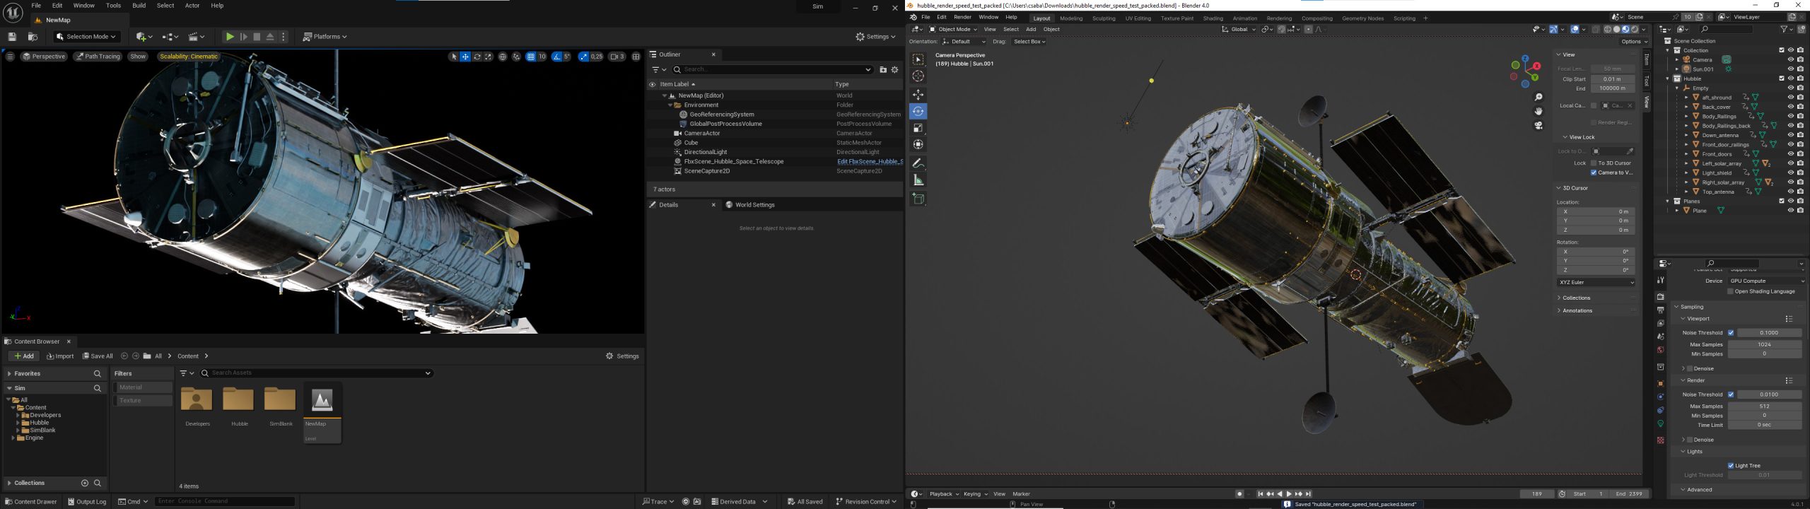Open Build menu in Unreal menu bar
Viewport: 1810px width, 509px height.
coord(139,6)
